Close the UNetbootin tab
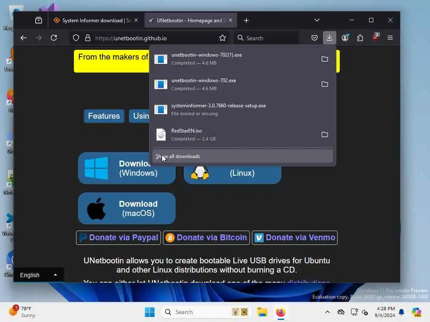The width and height of the screenshot is (430, 322). click(231, 20)
